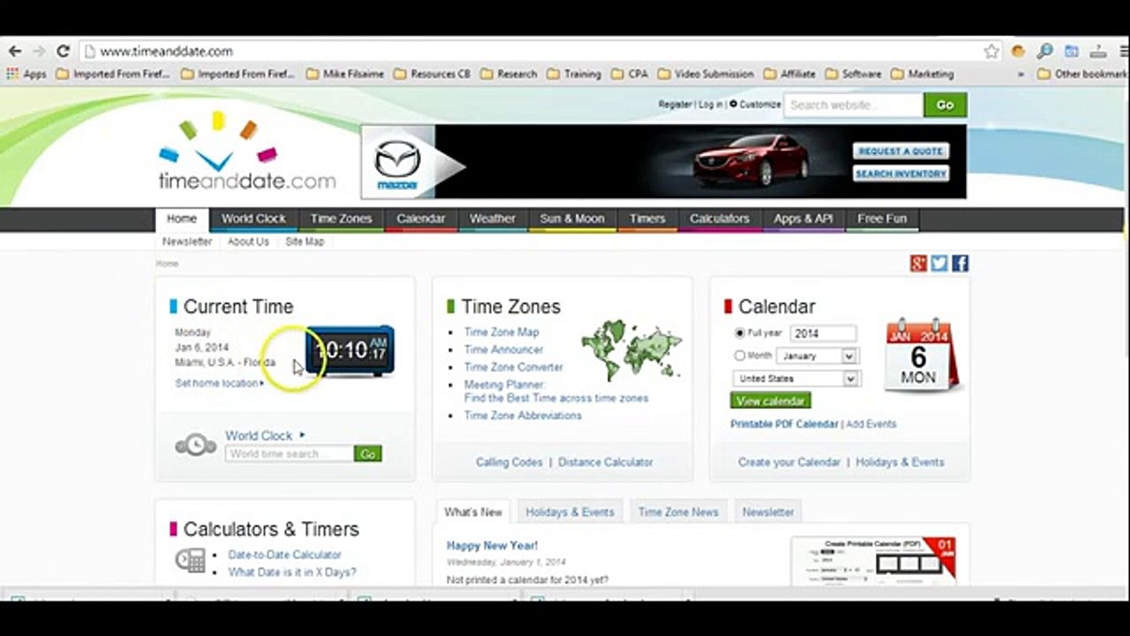Open the Date-to-Date Calculator link
The height and width of the screenshot is (636, 1130).
(284, 555)
